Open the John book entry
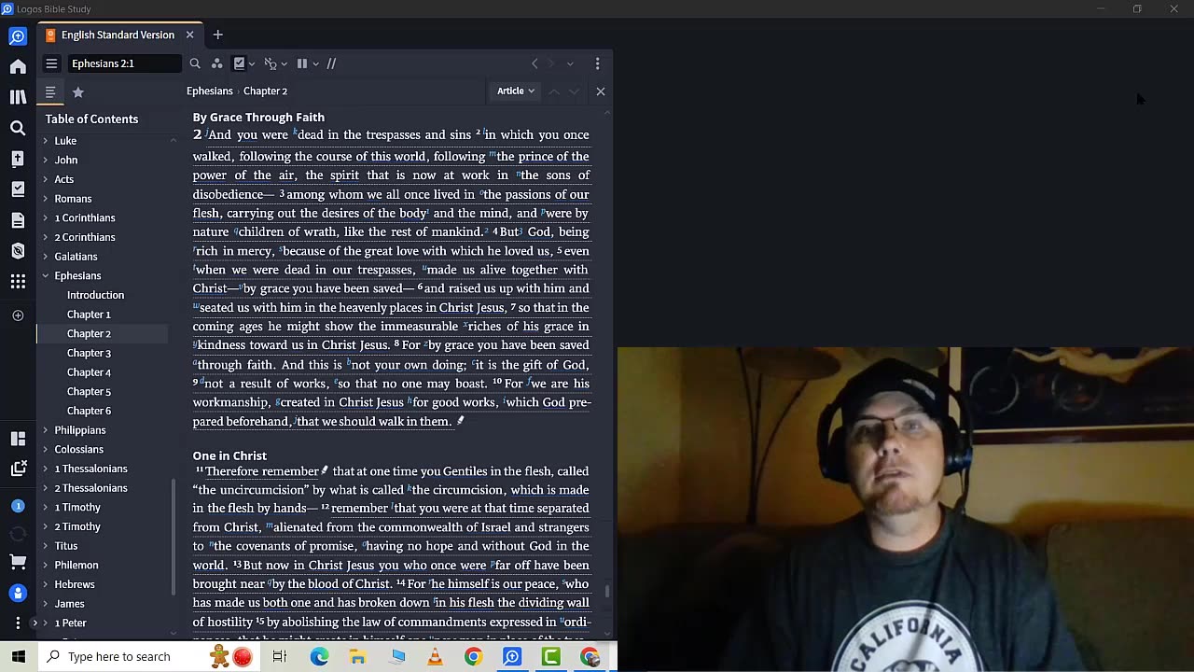Viewport: 1194px width, 672px height. (65, 160)
